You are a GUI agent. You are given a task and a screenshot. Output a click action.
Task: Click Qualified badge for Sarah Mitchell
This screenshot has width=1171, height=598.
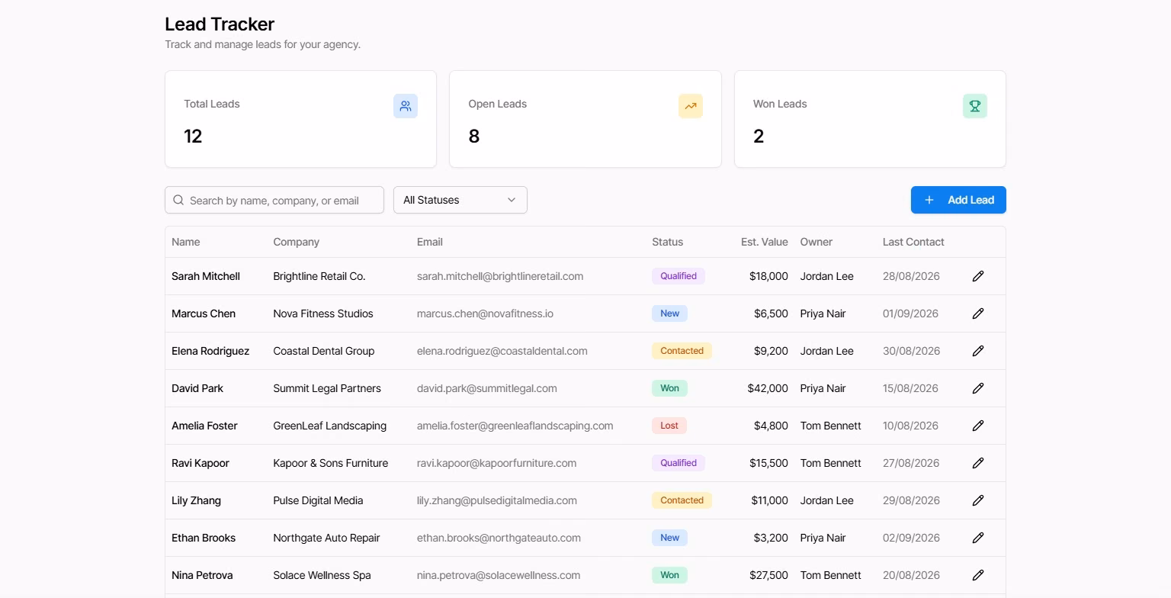[679, 276]
